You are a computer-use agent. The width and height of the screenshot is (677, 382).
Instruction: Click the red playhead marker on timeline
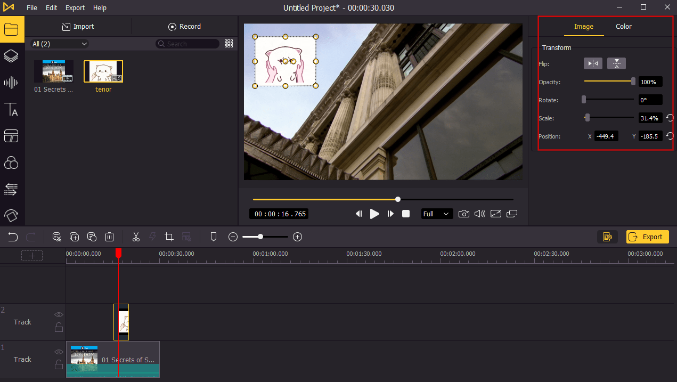coord(118,253)
